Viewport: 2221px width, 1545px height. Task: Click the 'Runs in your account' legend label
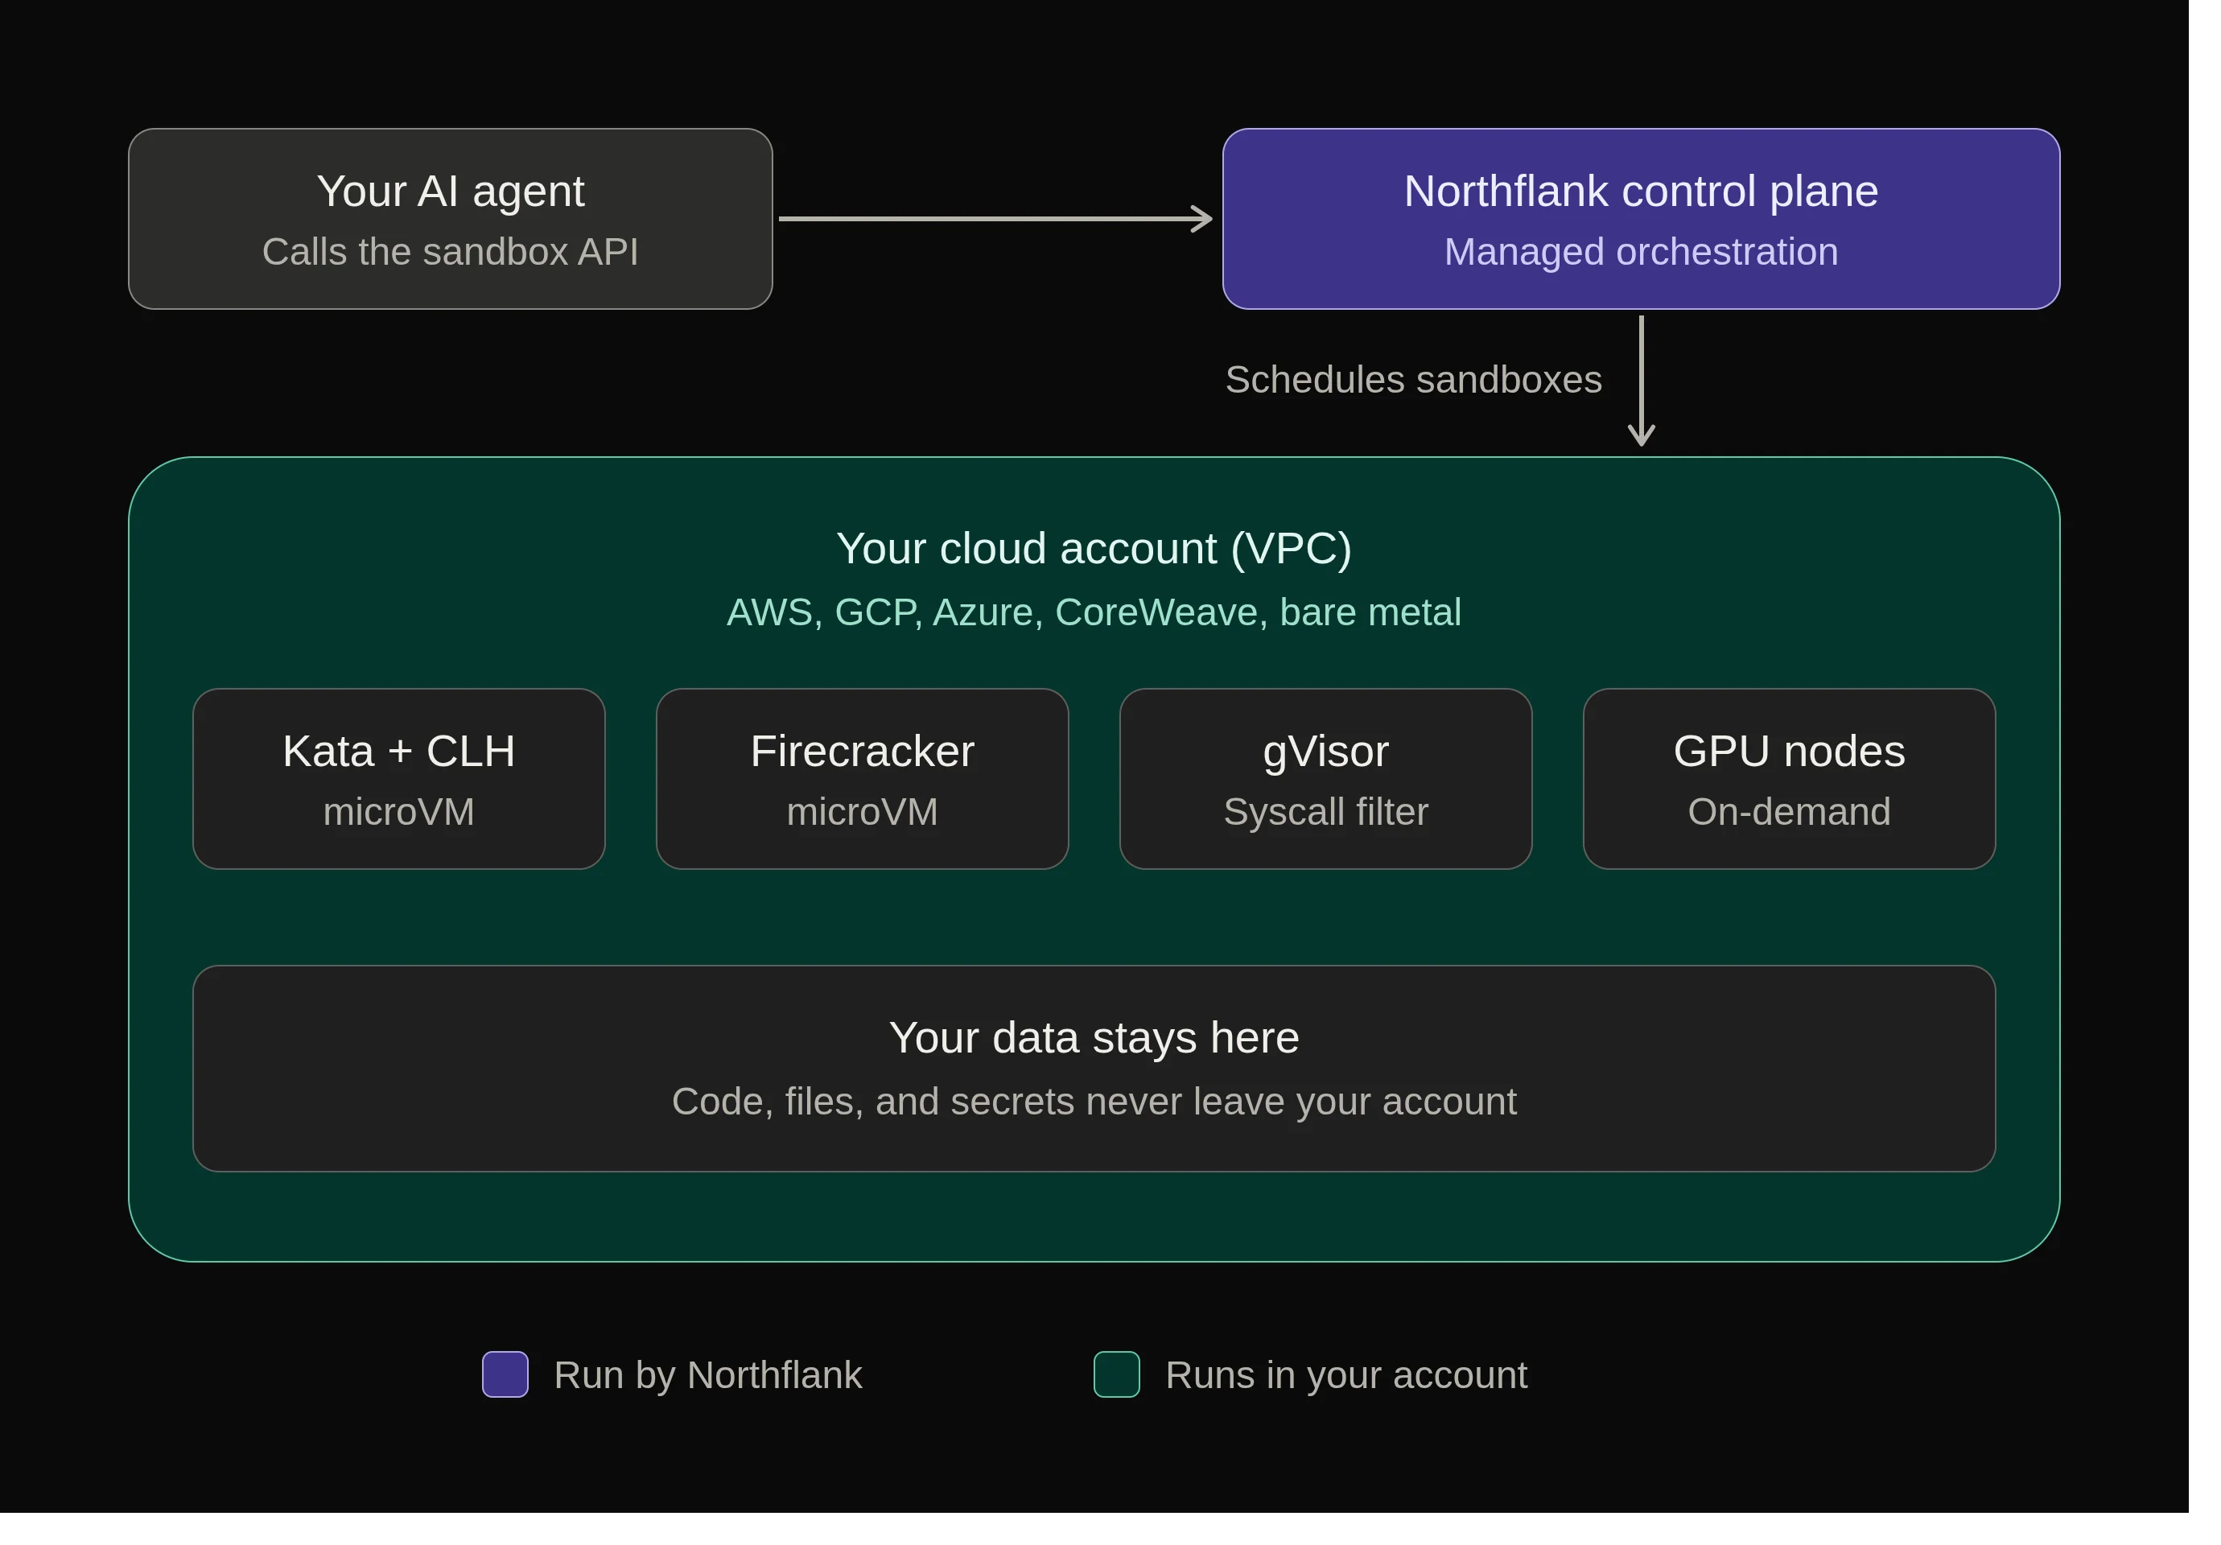point(1345,1374)
